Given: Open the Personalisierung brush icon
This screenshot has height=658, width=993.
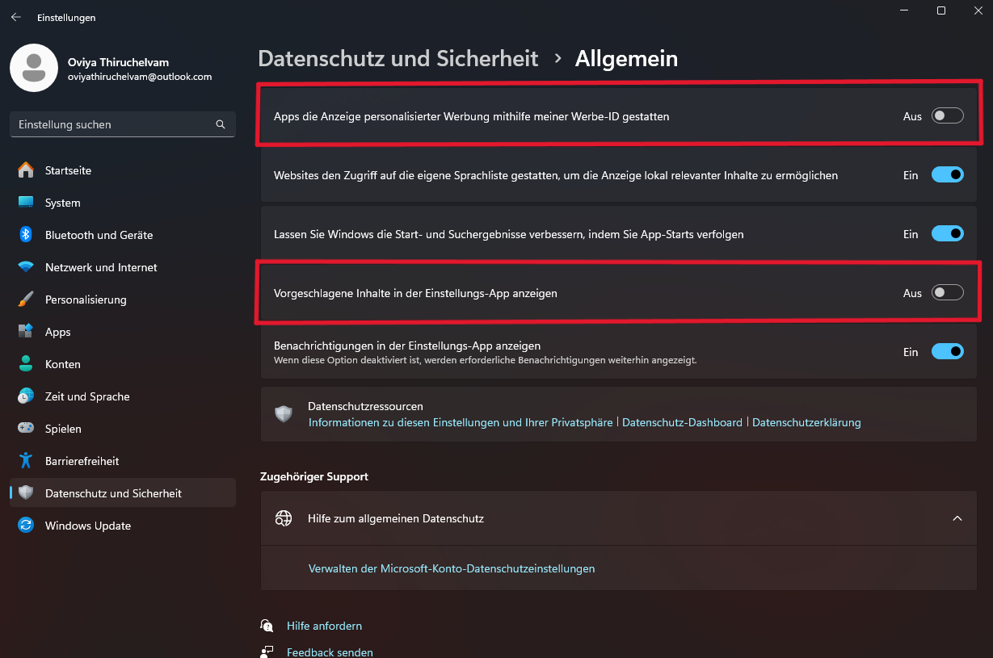Looking at the screenshot, I should (x=26, y=300).
